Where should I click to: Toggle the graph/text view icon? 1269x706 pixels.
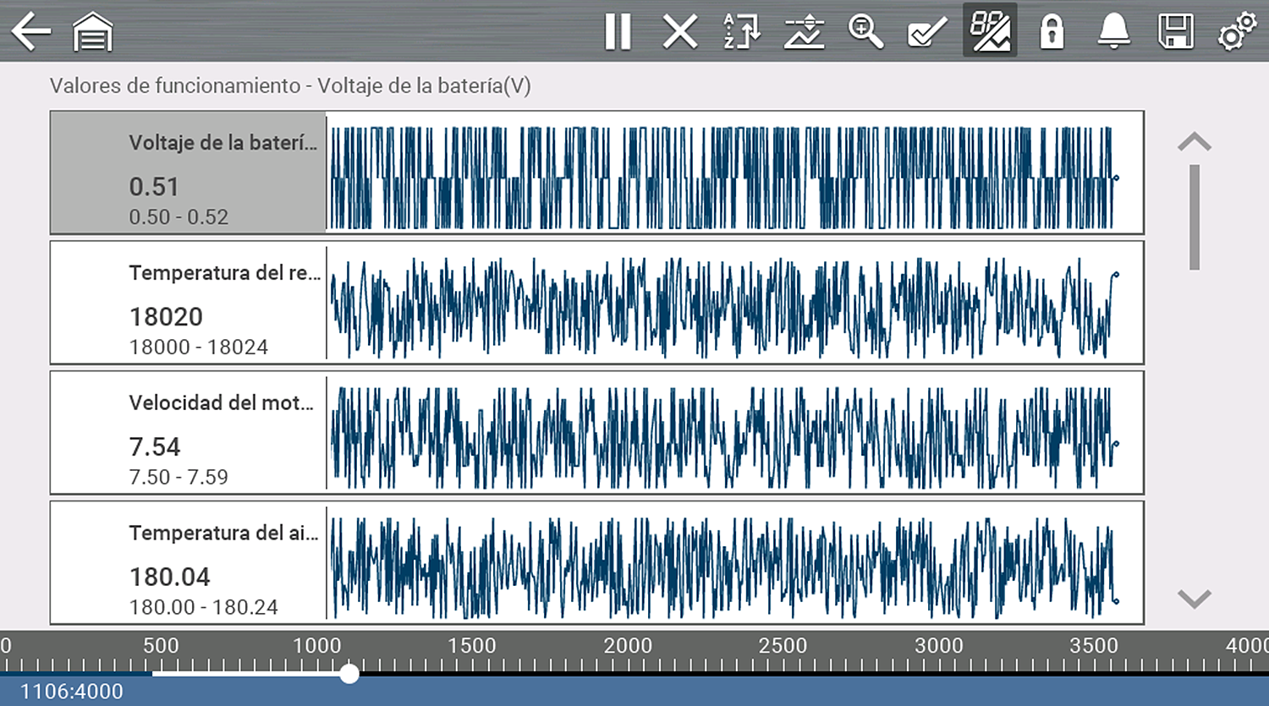[x=990, y=30]
